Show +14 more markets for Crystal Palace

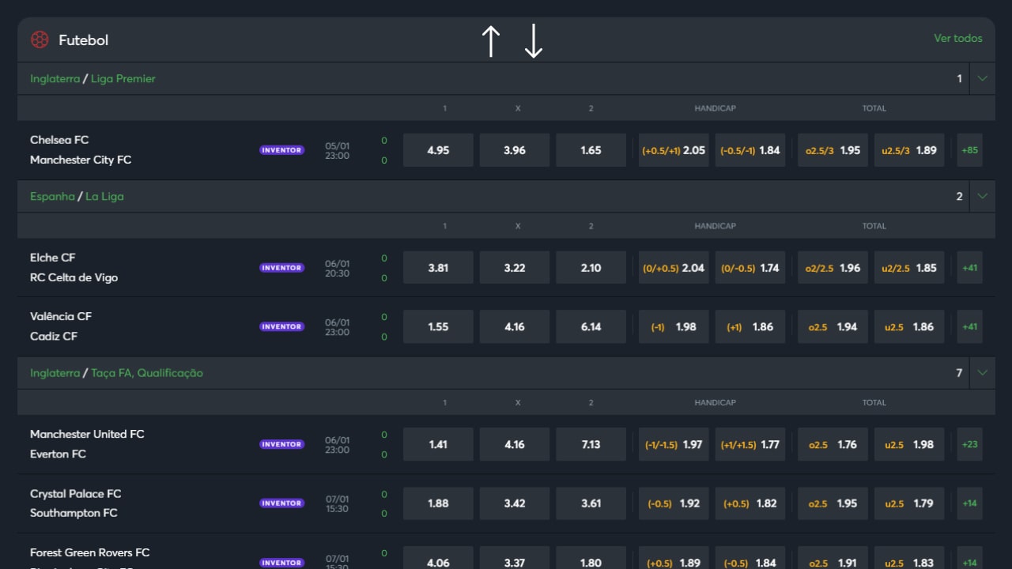click(969, 503)
